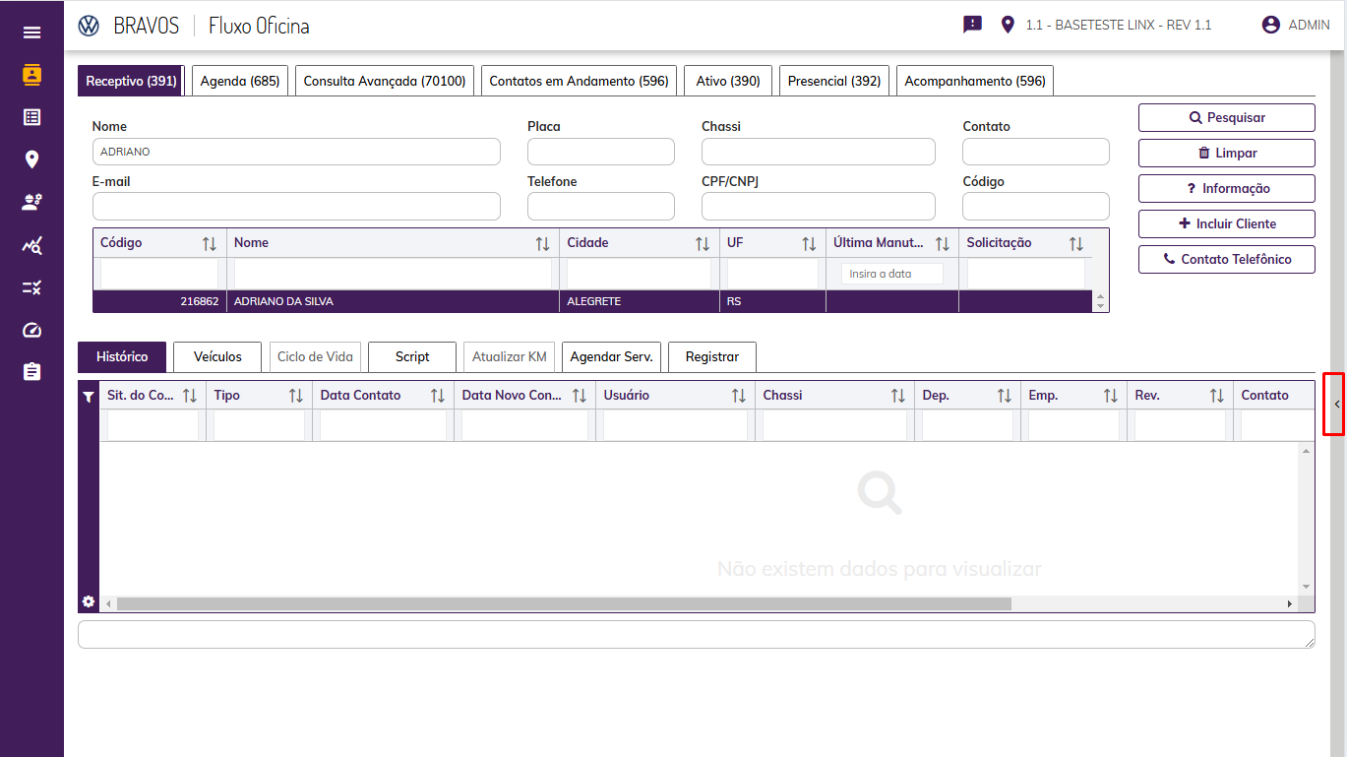This screenshot has width=1347, height=757.
Task: Sort customer grid by Cidade
Action: (x=703, y=243)
